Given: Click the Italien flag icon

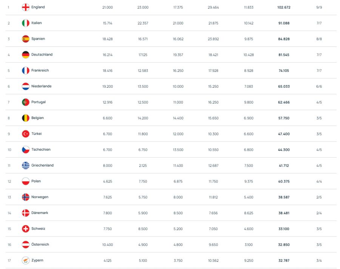Looking at the screenshot, I should (26, 23).
